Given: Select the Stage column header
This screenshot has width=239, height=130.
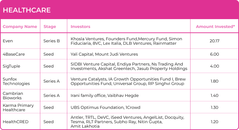Looking at the screenshot, I should coord(50,27).
